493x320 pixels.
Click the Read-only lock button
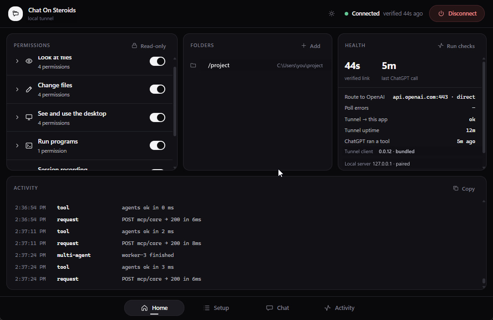(x=149, y=46)
